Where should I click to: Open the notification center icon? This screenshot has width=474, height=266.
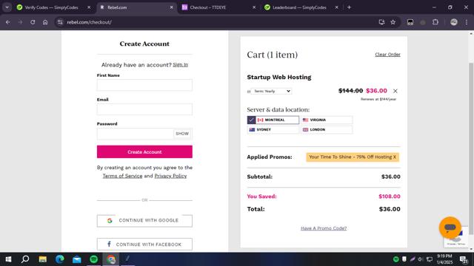click(x=464, y=259)
